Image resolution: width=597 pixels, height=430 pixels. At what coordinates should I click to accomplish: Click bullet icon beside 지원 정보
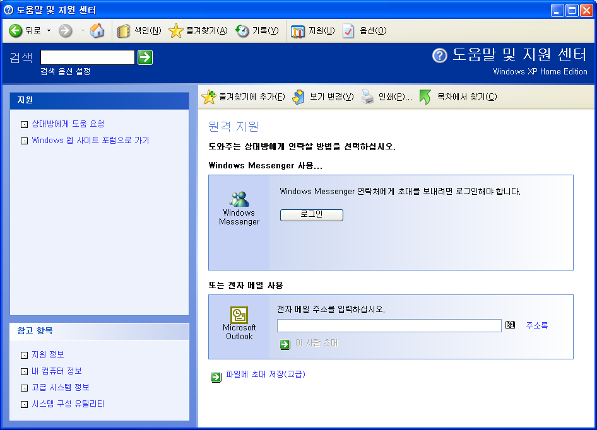click(24, 355)
